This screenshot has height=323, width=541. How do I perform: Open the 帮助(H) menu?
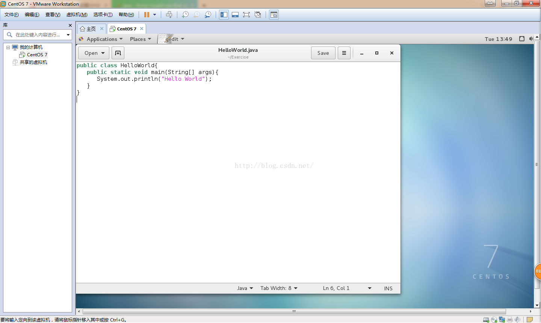click(126, 15)
